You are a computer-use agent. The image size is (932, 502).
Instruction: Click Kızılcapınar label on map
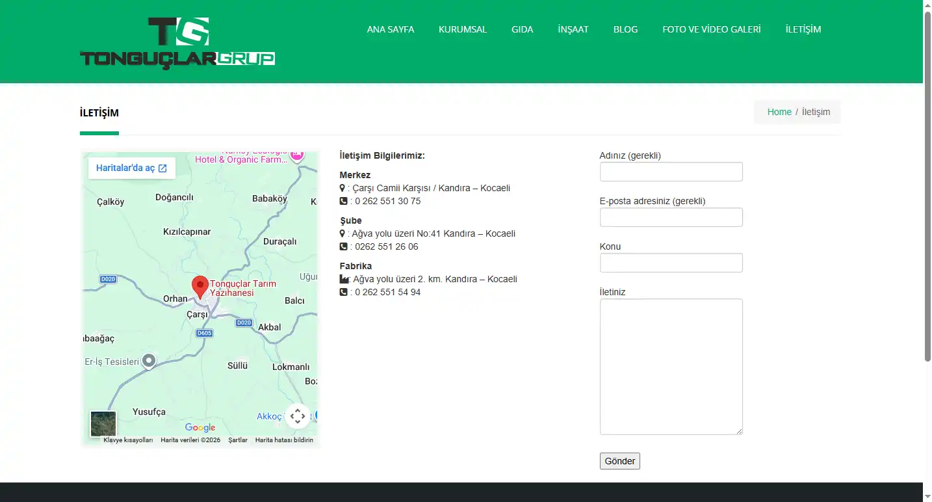click(187, 231)
